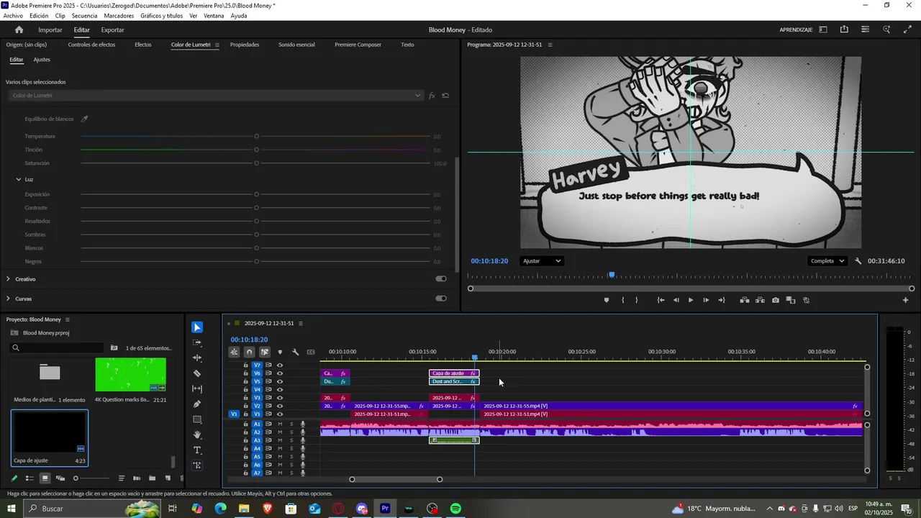Screen dimensions: 921x518
Task: Open the Marcadores menu
Action: click(x=119, y=15)
